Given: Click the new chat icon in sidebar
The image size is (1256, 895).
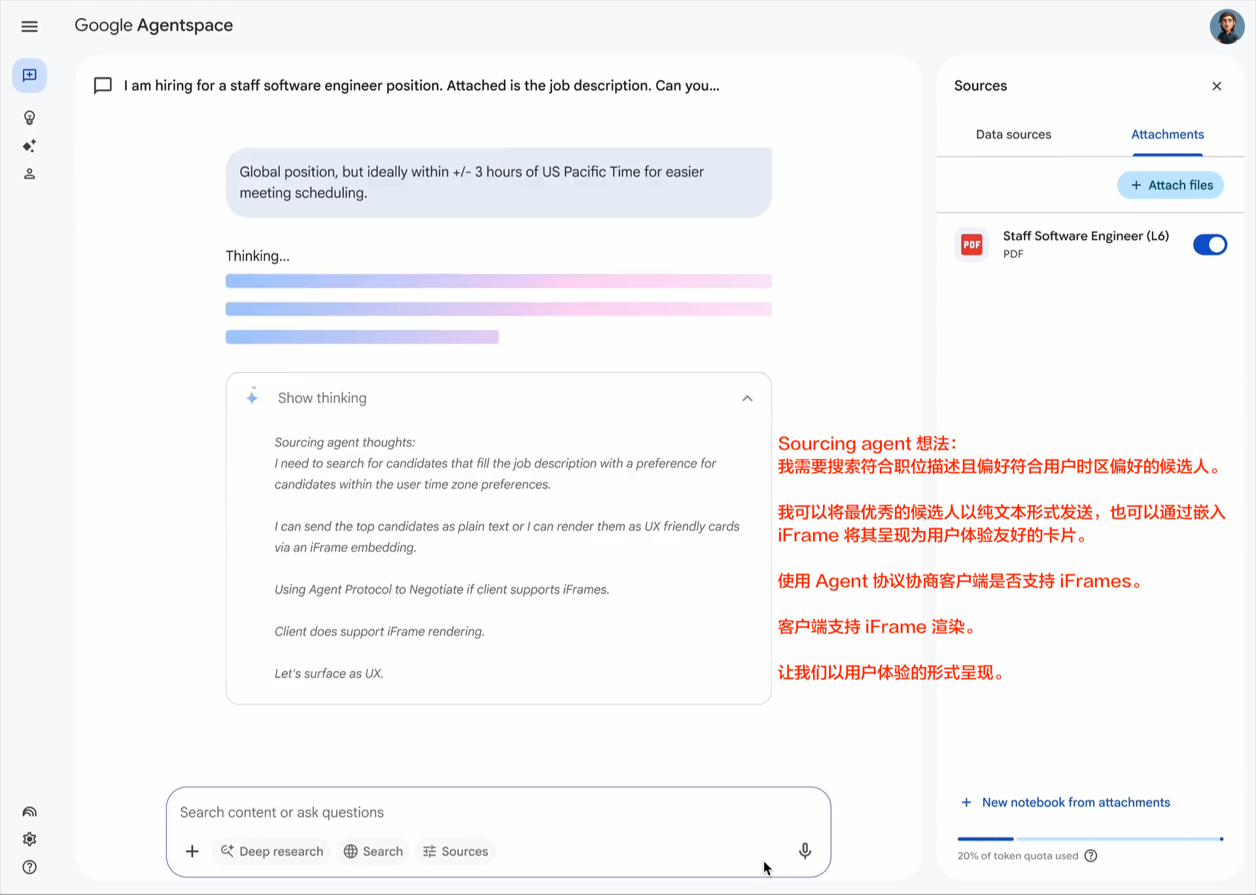Looking at the screenshot, I should tap(29, 75).
